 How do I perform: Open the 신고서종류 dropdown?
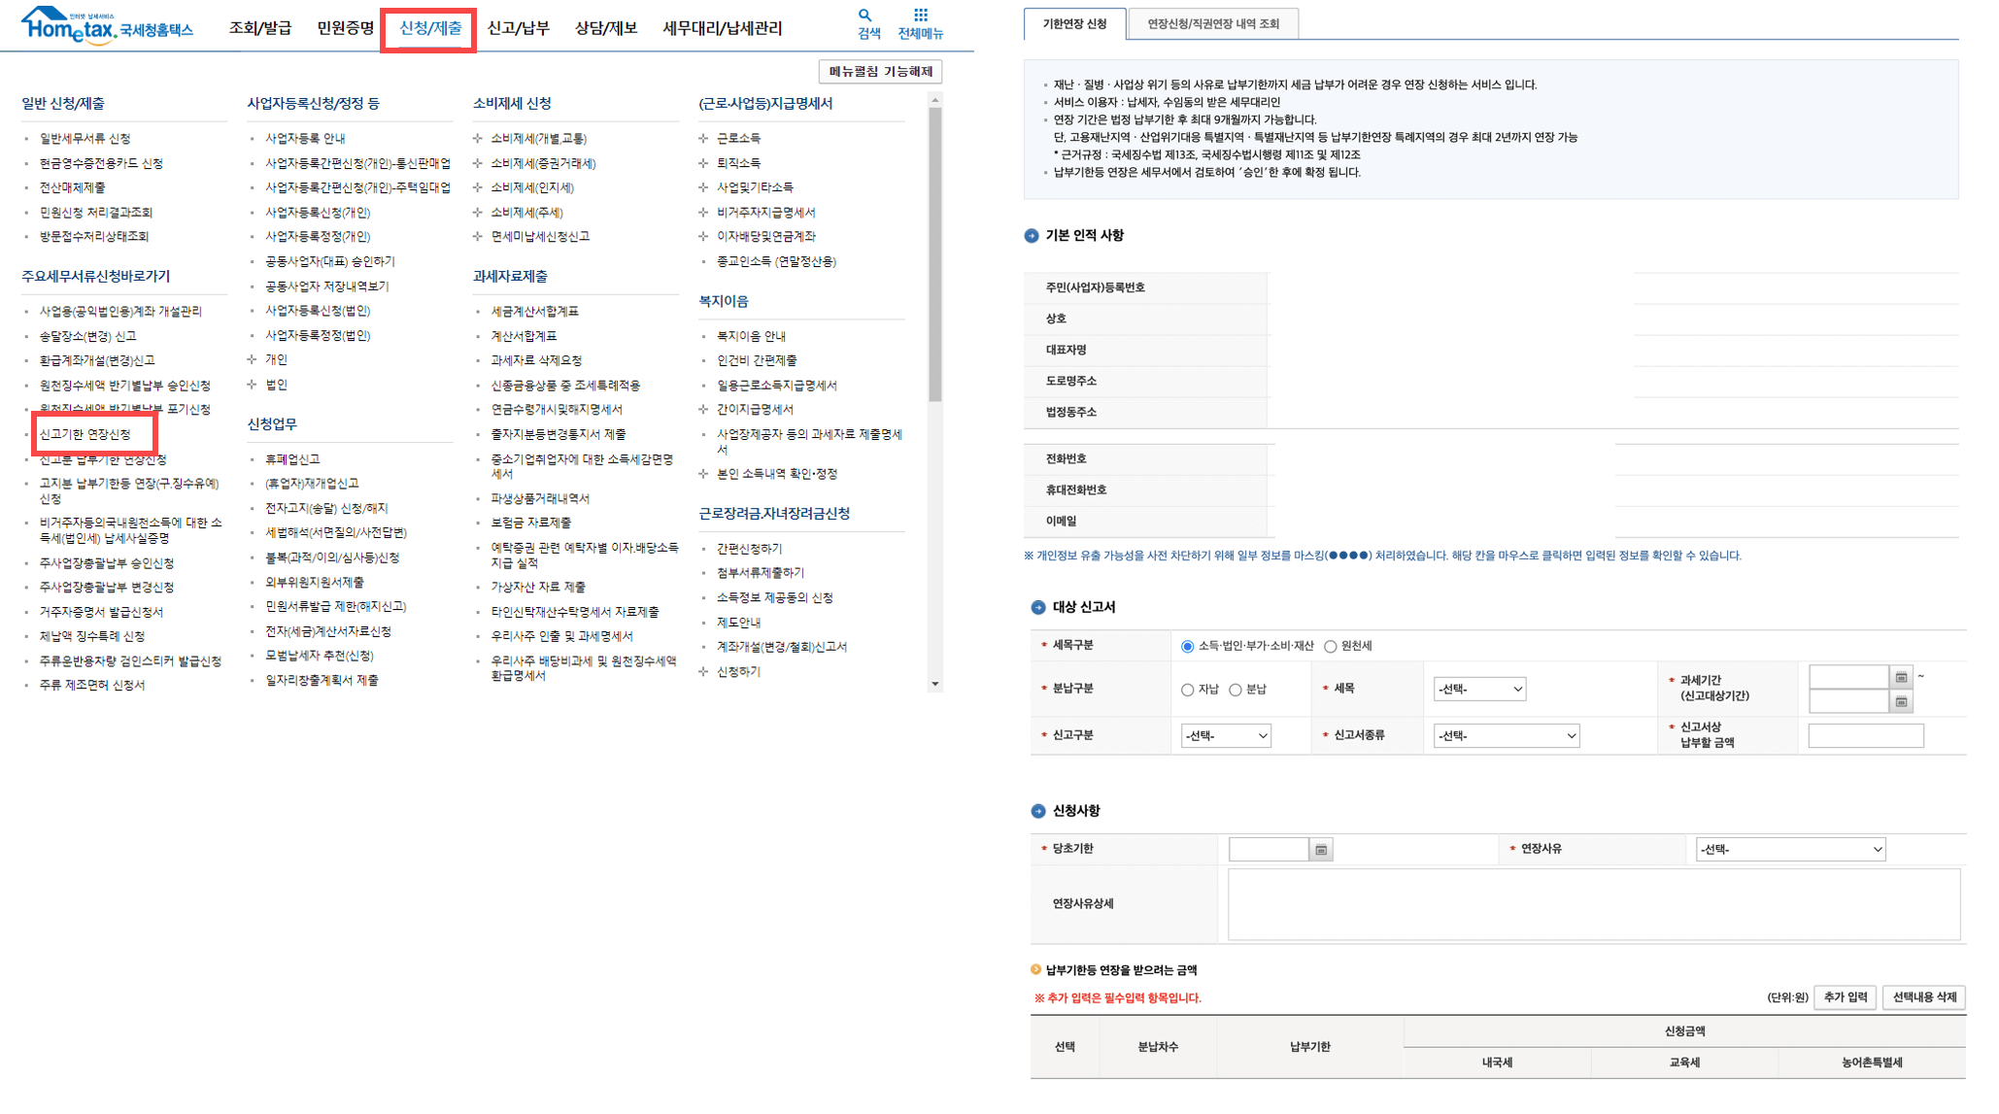(1506, 735)
